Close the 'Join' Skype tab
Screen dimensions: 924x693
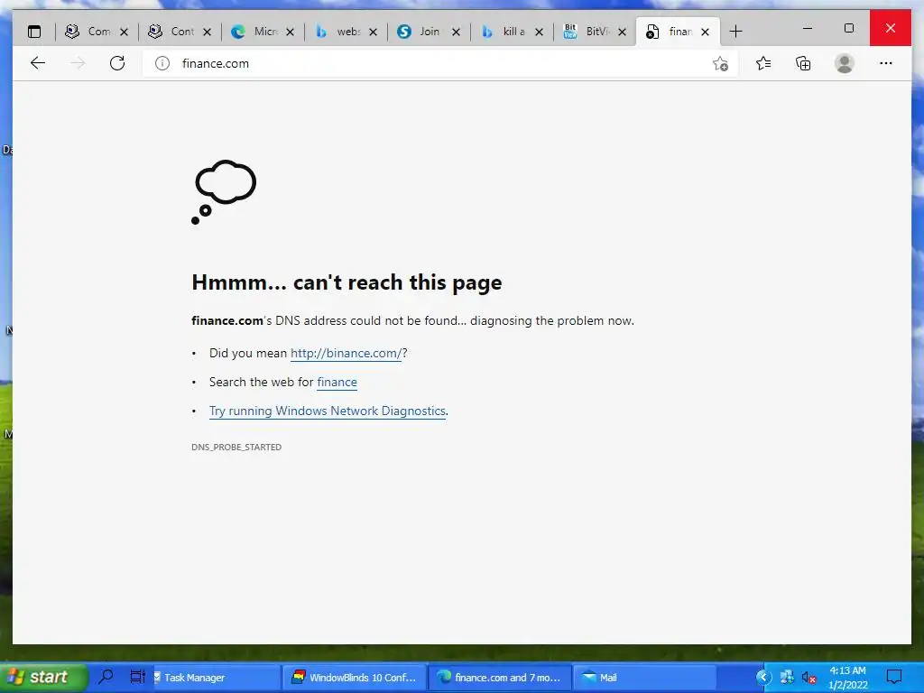pos(456,32)
